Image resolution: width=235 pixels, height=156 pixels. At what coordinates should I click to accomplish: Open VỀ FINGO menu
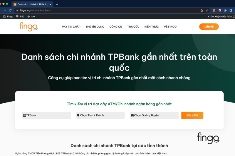coord(170,27)
